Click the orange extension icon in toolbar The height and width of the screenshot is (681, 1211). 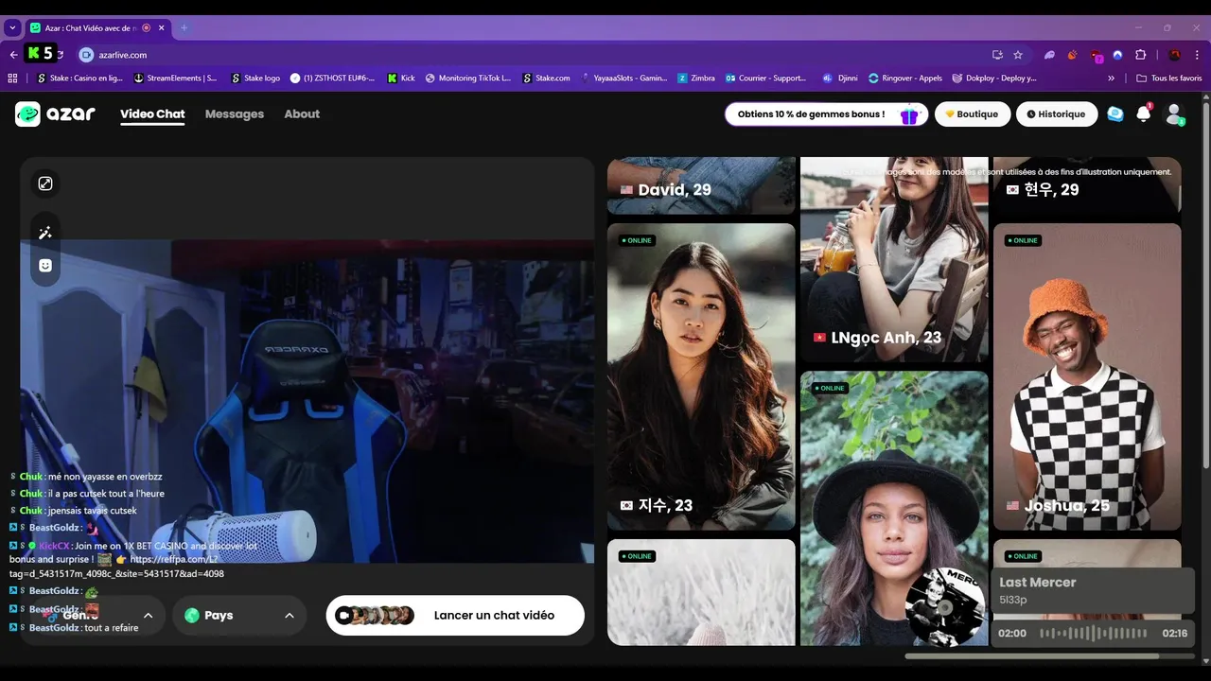click(1072, 55)
